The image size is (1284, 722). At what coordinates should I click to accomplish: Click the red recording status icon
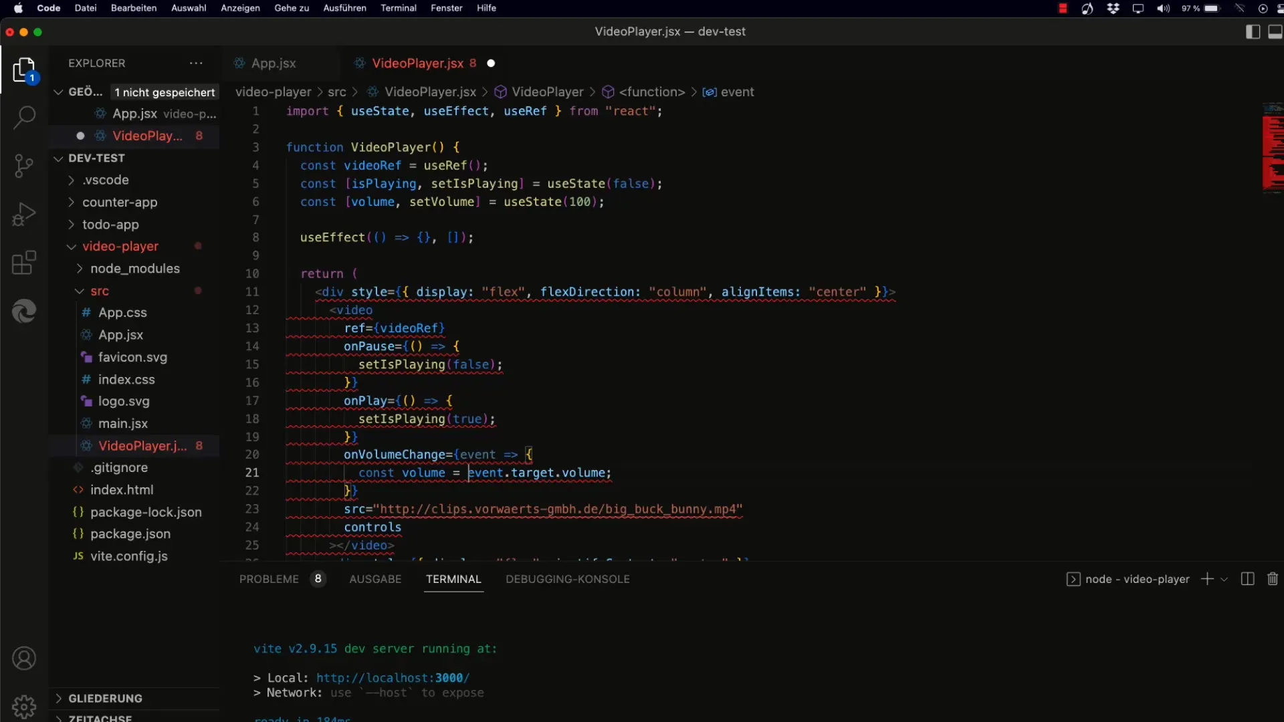1063,8
